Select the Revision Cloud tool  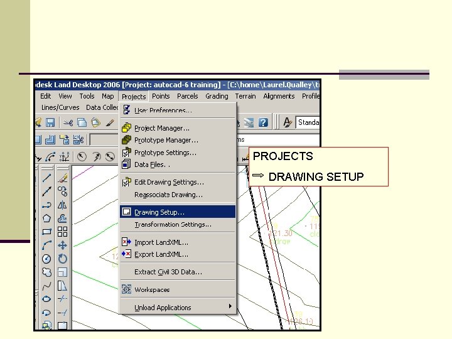pos(46,272)
